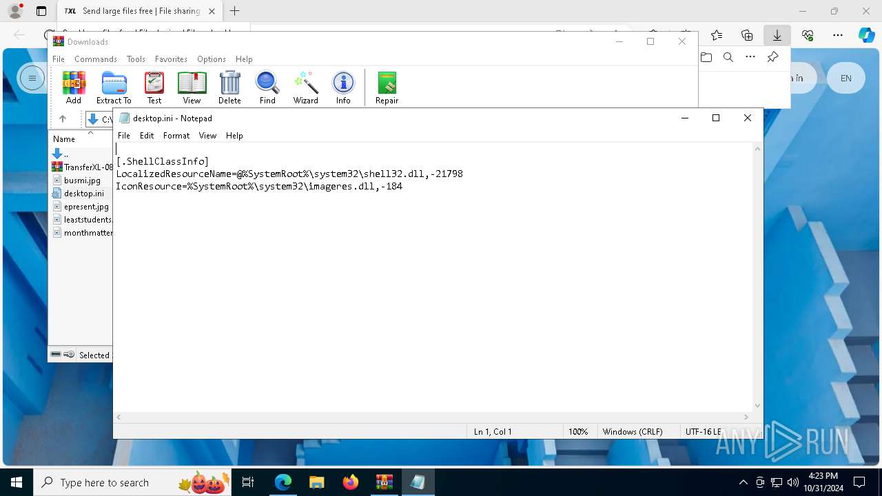Open Firefox from the taskbar
This screenshot has width=882, height=496.
(x=351, y=482)
